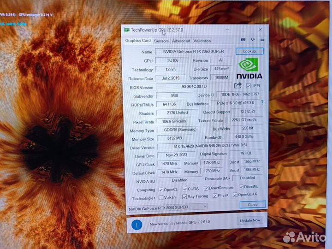Open the Validation tab
Screen dimensions: 332x249
point(202,41)
